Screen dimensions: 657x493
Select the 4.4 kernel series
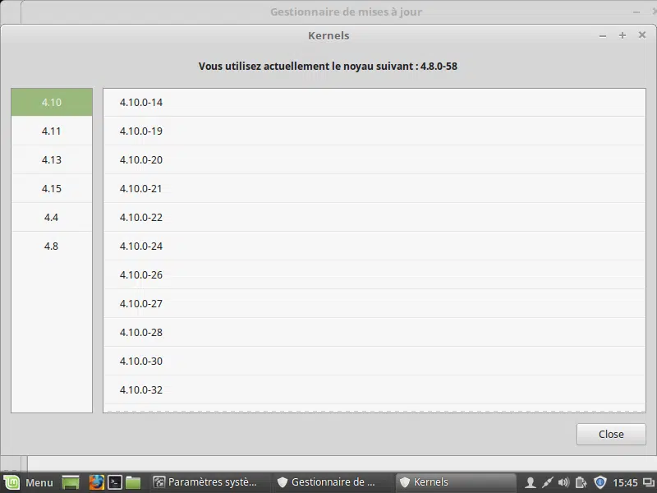52,218
